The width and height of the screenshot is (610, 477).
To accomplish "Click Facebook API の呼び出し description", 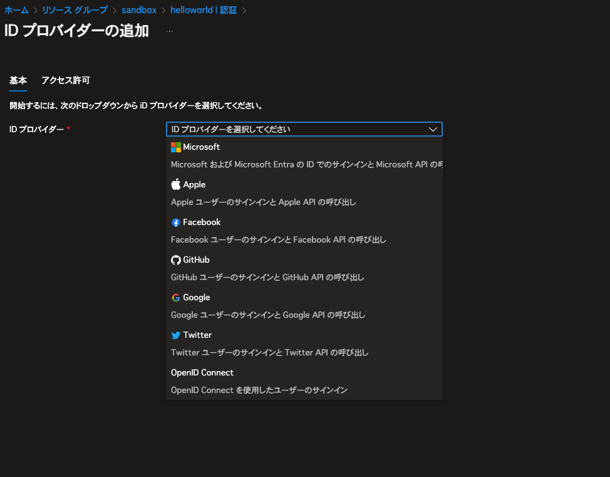I will click(x=279, y=240).
